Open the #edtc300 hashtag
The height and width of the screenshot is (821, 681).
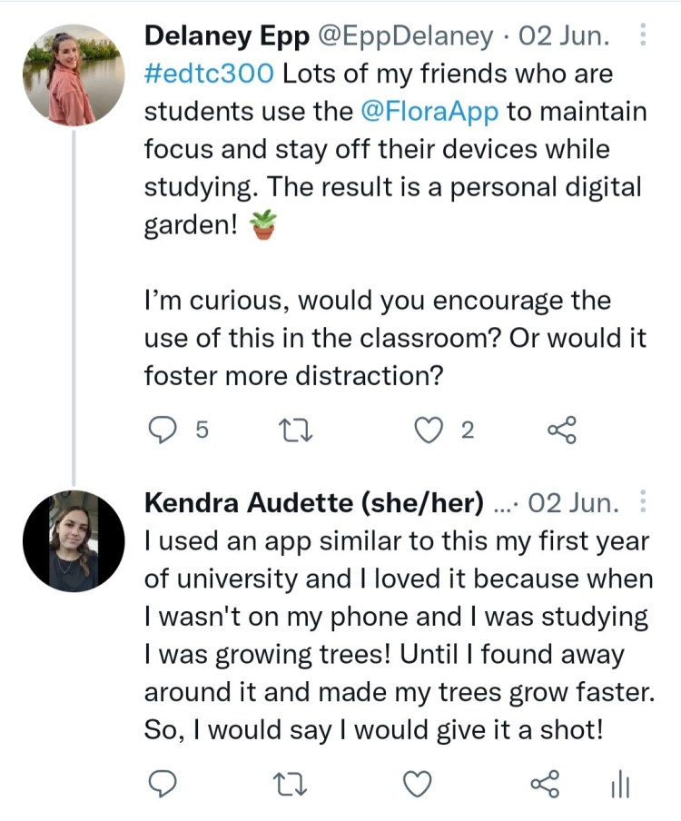(x=208, y=74)
